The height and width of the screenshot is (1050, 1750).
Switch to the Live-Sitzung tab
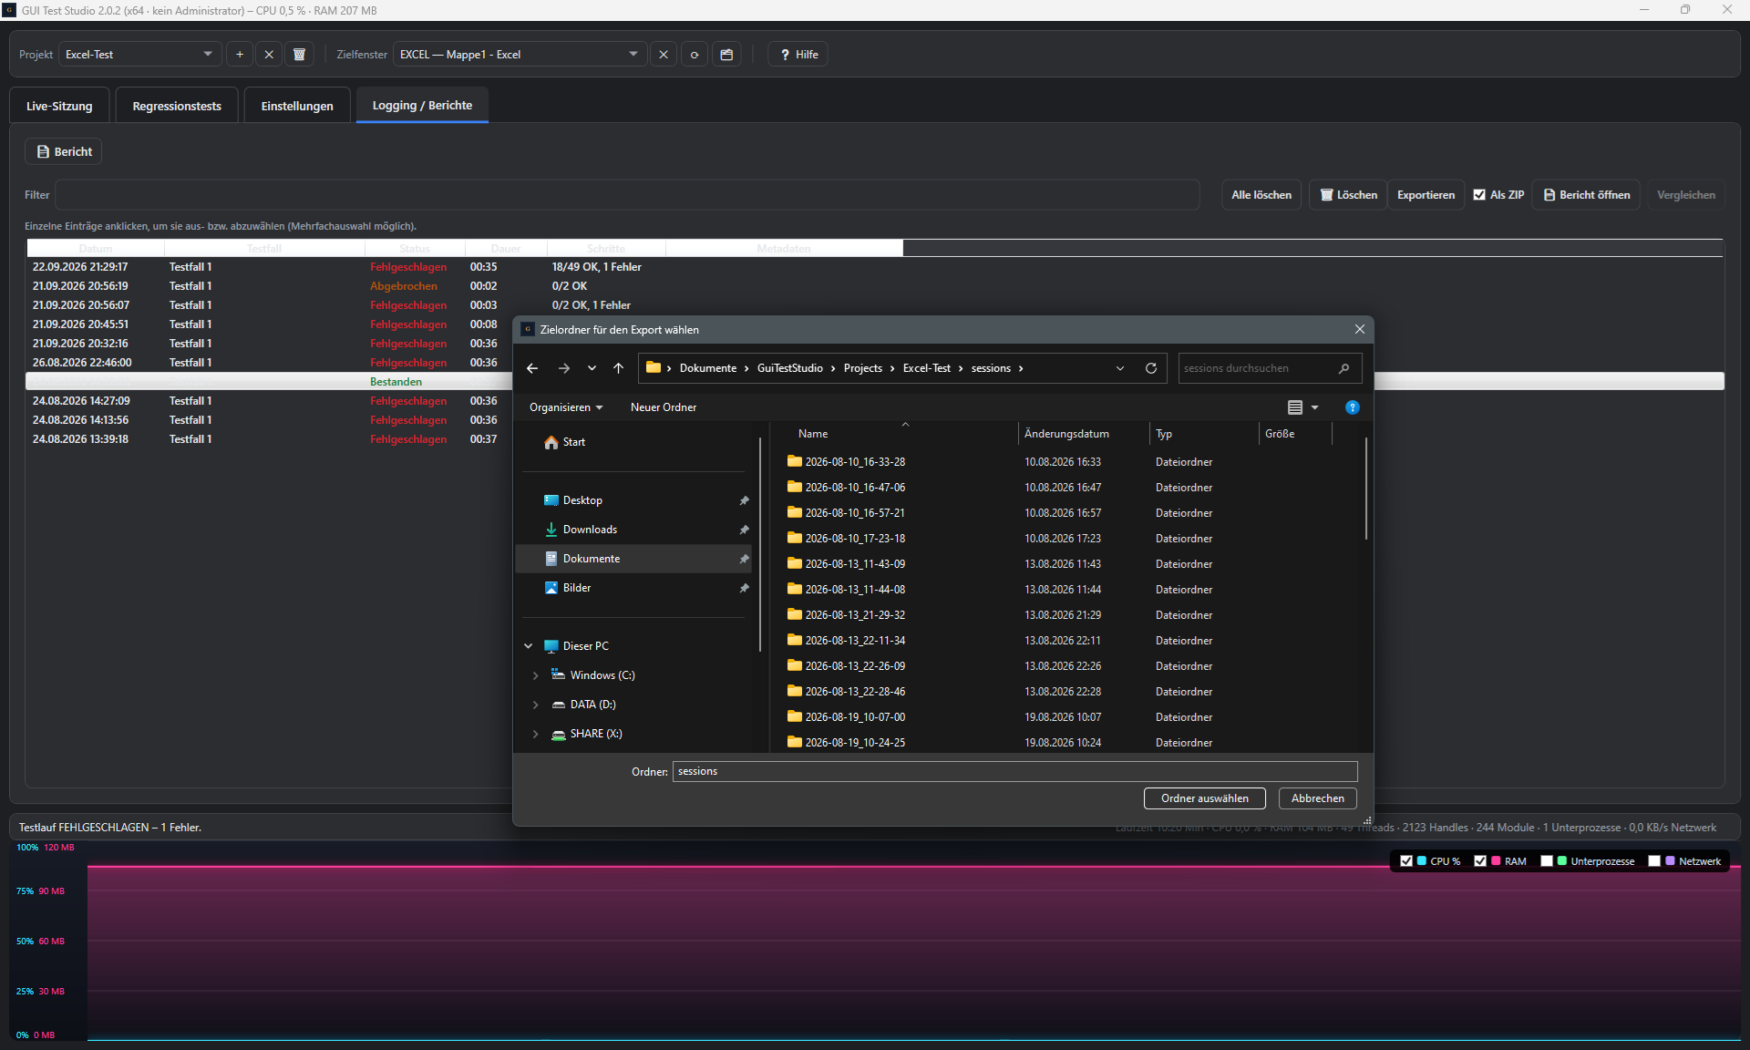[59, 106]
